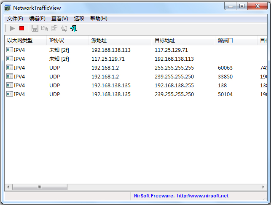Click the Find magnifier toolbar icon
This screenshot has width=271, height=205.
pos(64,28)
